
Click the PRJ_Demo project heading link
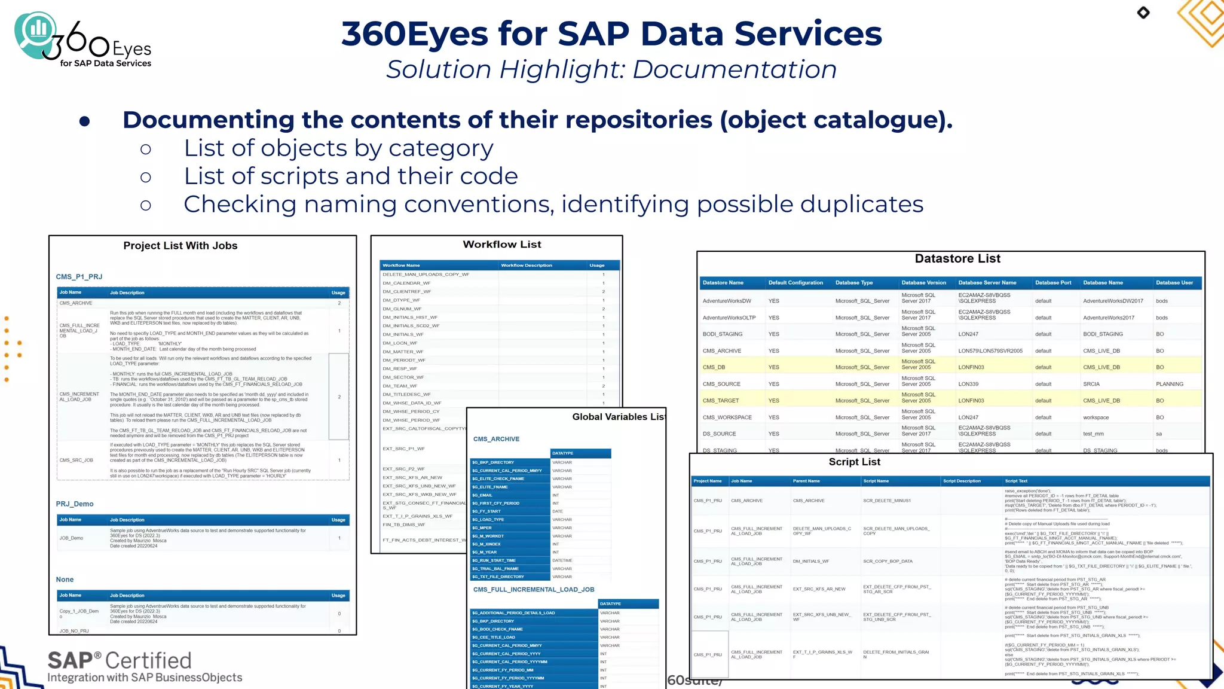[x=75, y=504]
